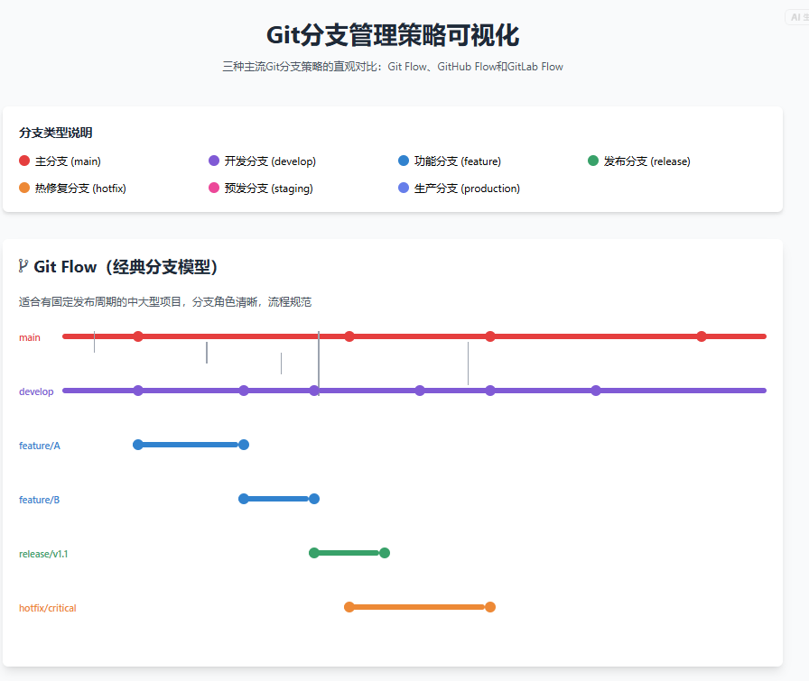Click the first commit node on main line

pyautogui.click(x=138, y=336)
